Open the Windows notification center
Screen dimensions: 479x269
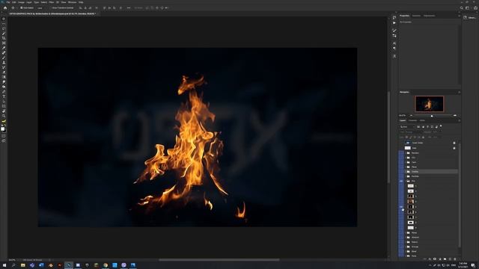473,265
